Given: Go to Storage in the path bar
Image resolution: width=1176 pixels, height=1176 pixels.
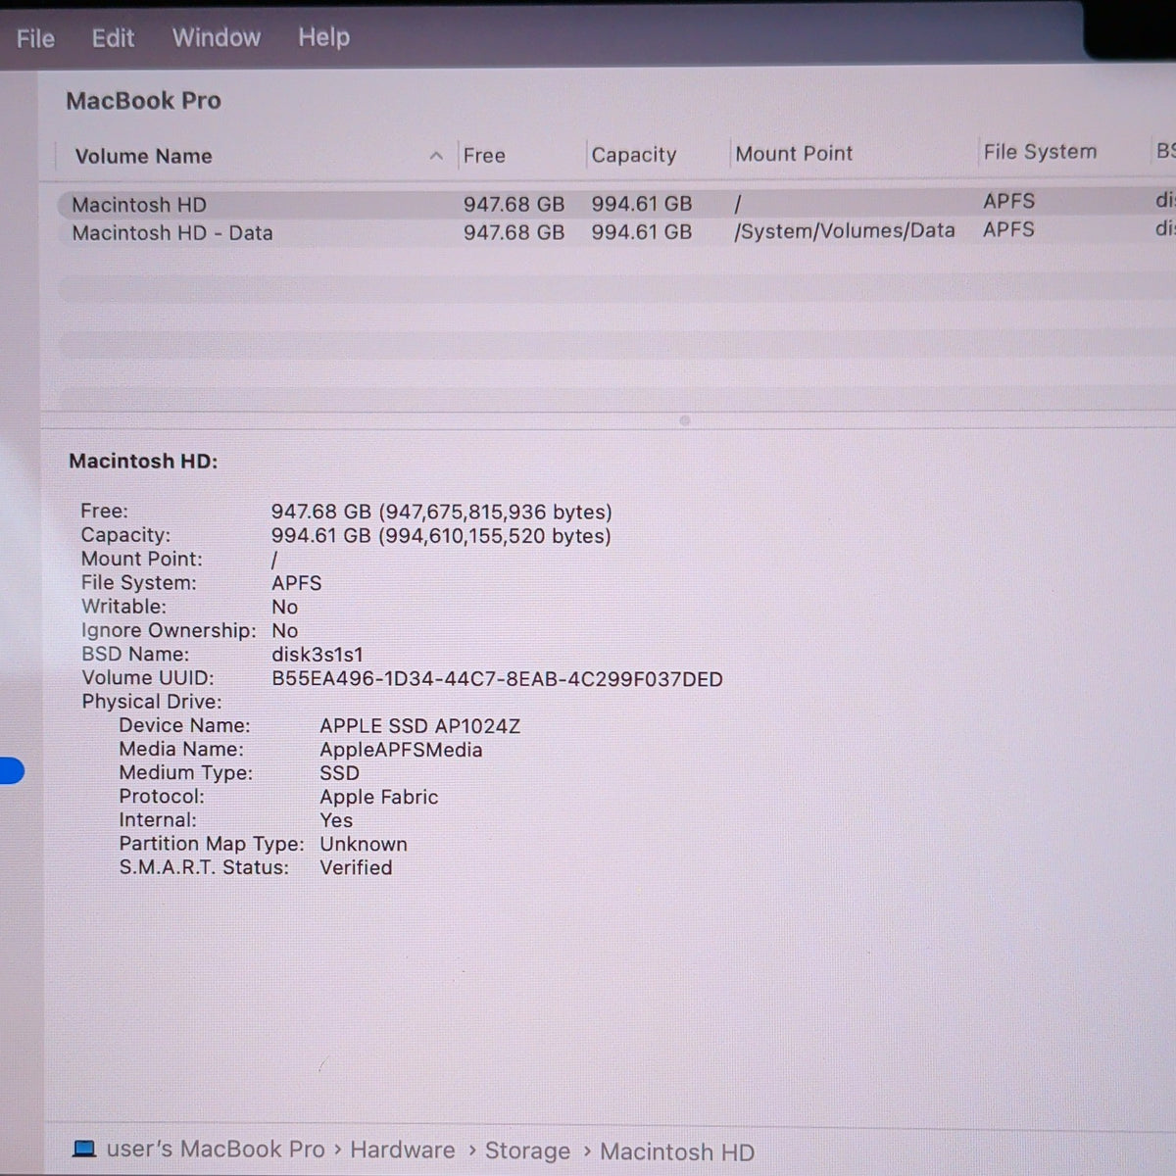Looking at the screenshot, I should tap(527, 1151).
